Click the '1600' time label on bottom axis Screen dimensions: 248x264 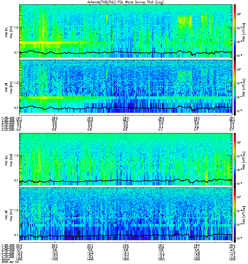coord(232,259)
